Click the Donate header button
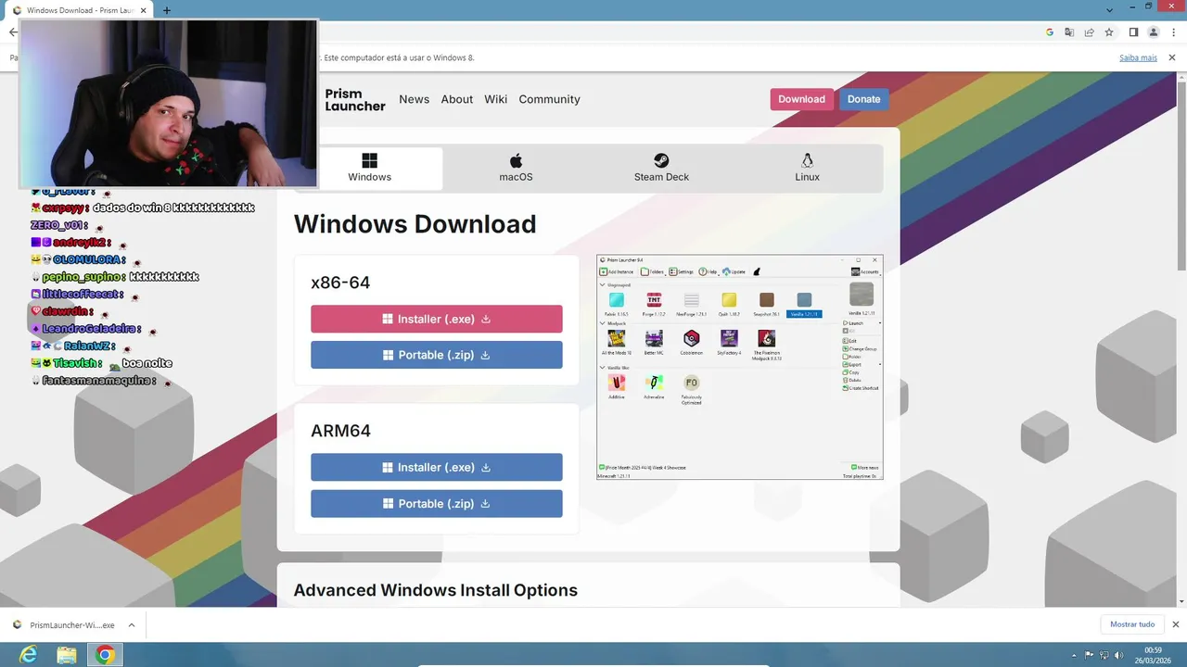Image resolution: width=1187 pixels, height=667 pixels. [x=863, y=99]
